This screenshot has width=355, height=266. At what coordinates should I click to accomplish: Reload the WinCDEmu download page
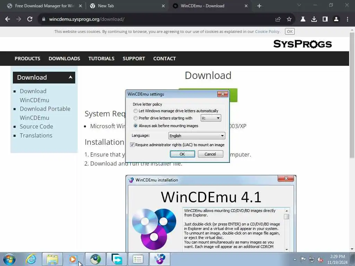click(30, 19)
